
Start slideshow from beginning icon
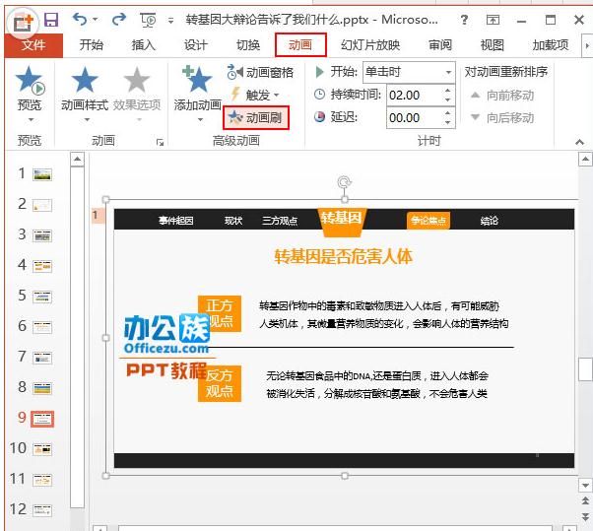[x=148, y=20]
